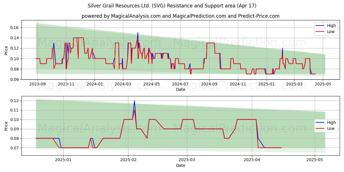The width and height of the screenshot is (344, 172).
Task: Click the upper chart 2025-01 tick label
Action: 267,84
